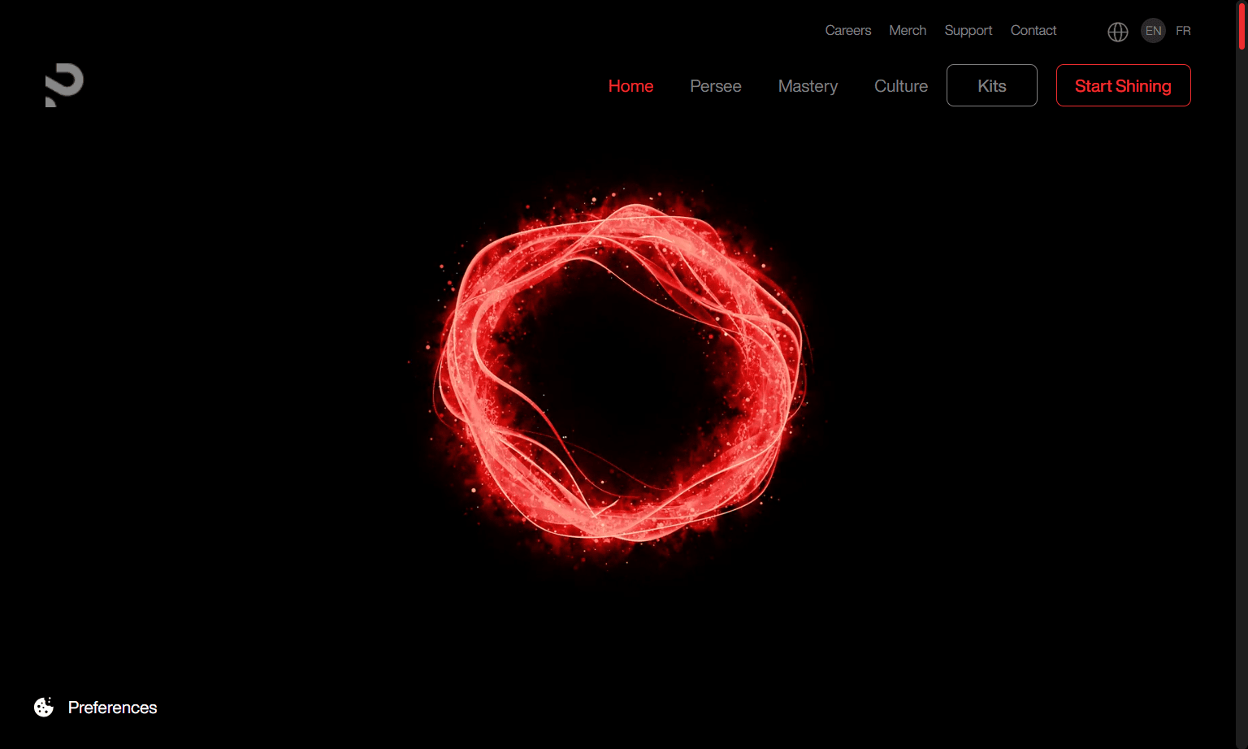The image size is (1248, 749).
Task: Open the Preferences cookie settings
Action: (112, 708)
